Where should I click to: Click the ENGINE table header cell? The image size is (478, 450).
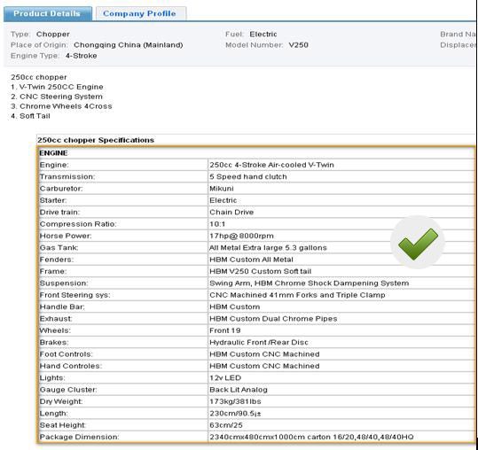click(255, 153)
